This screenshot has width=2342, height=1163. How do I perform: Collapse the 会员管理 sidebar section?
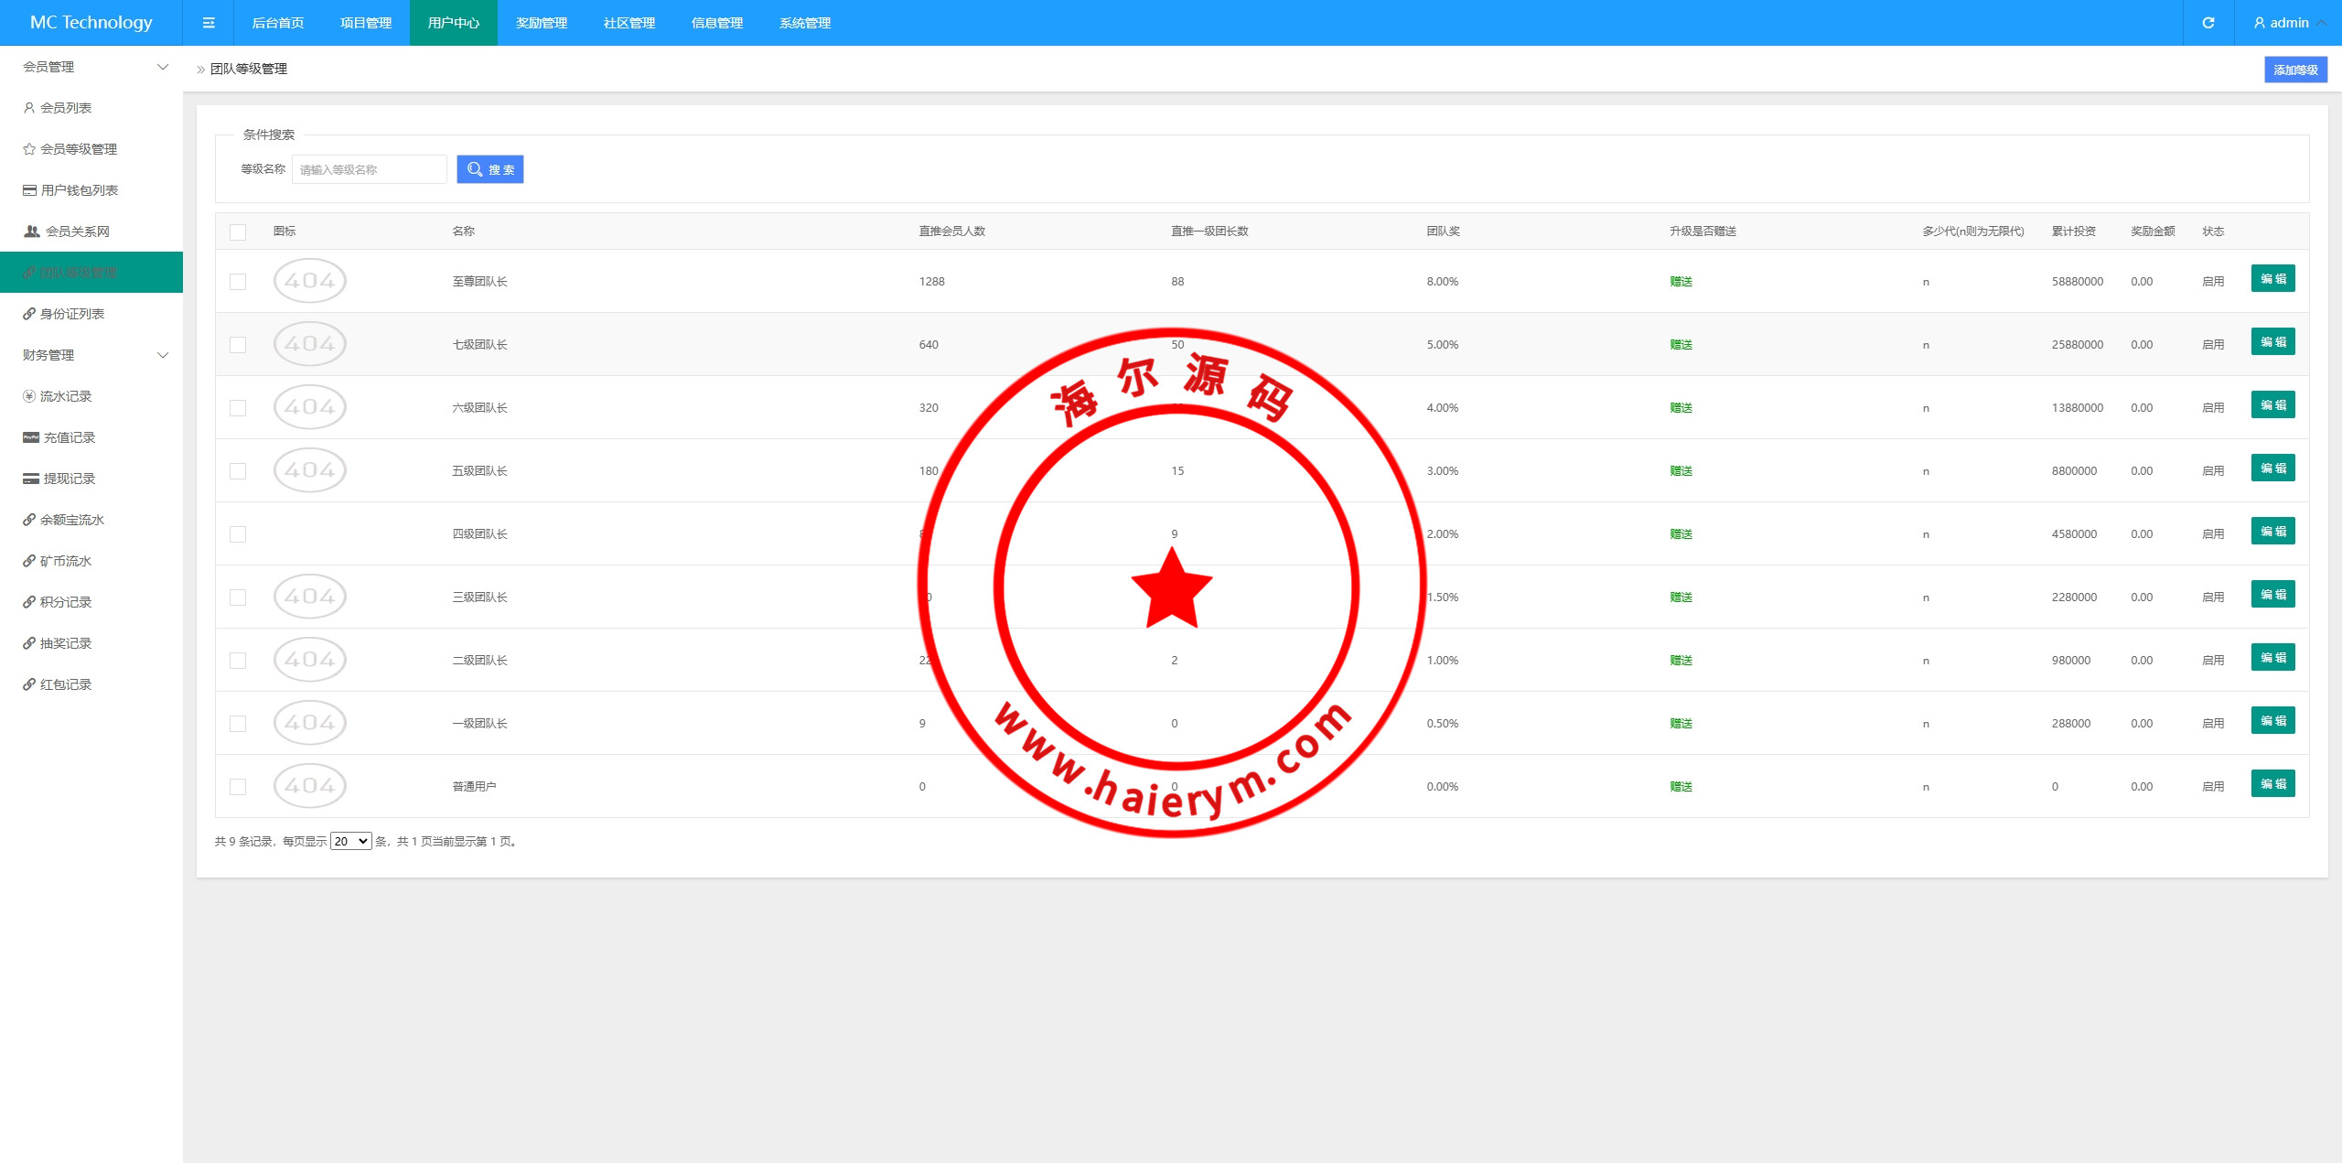click(163, 67)
